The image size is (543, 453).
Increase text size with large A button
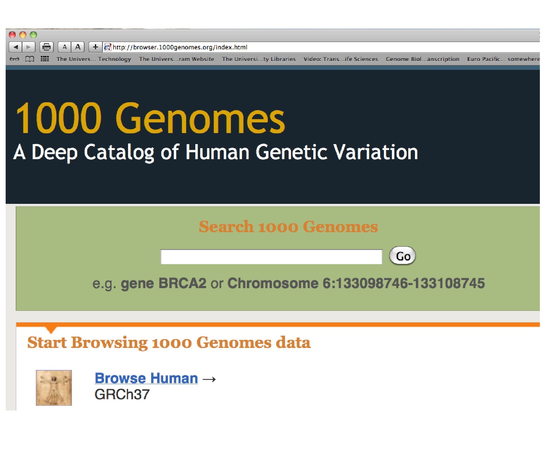coord(78,47)
